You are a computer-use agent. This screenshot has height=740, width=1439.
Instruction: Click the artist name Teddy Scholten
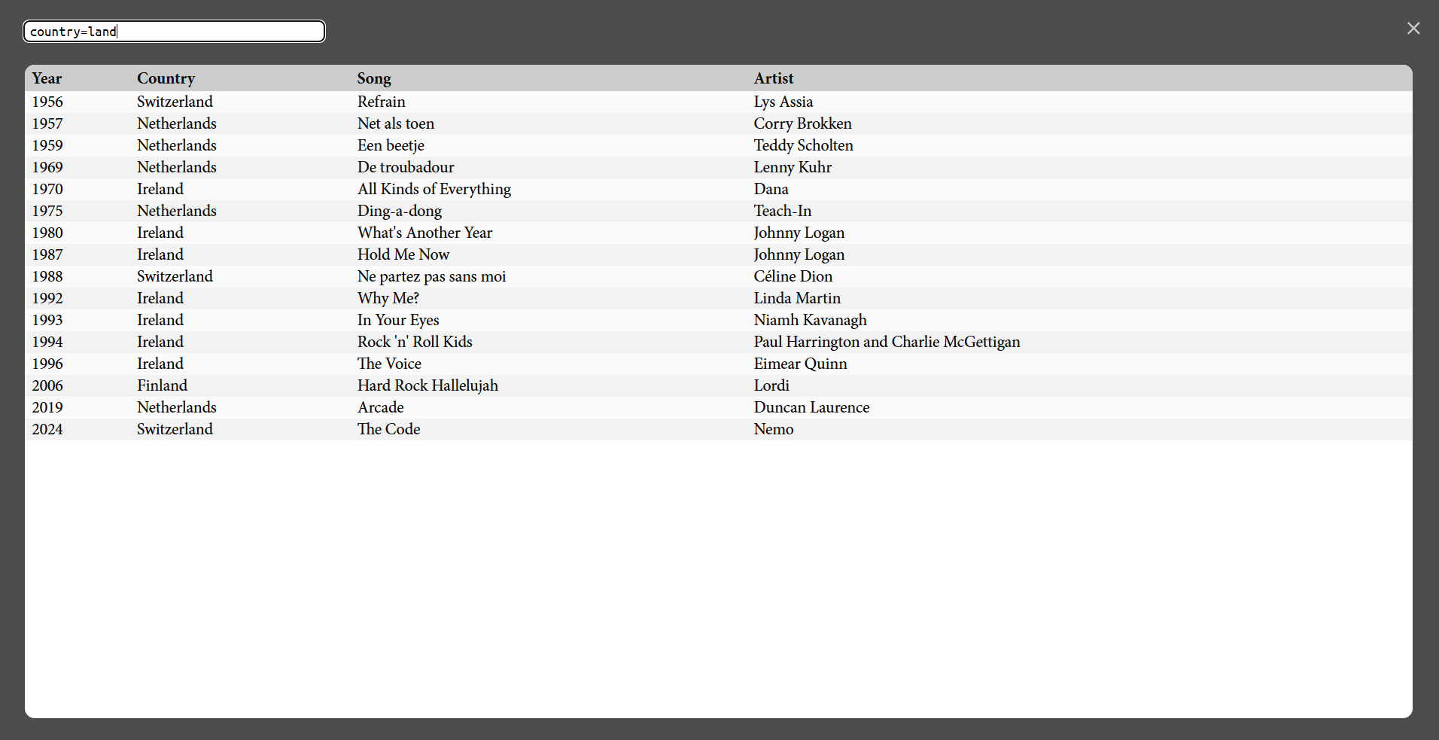pos(803,145)
